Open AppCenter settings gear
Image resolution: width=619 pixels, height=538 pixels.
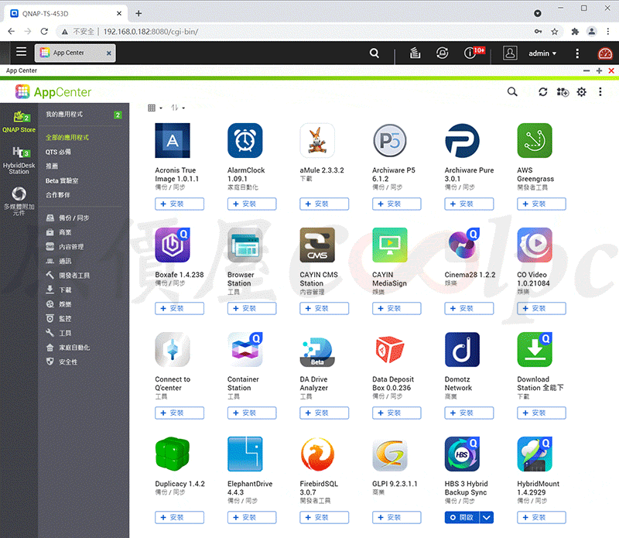click(582, 92)
